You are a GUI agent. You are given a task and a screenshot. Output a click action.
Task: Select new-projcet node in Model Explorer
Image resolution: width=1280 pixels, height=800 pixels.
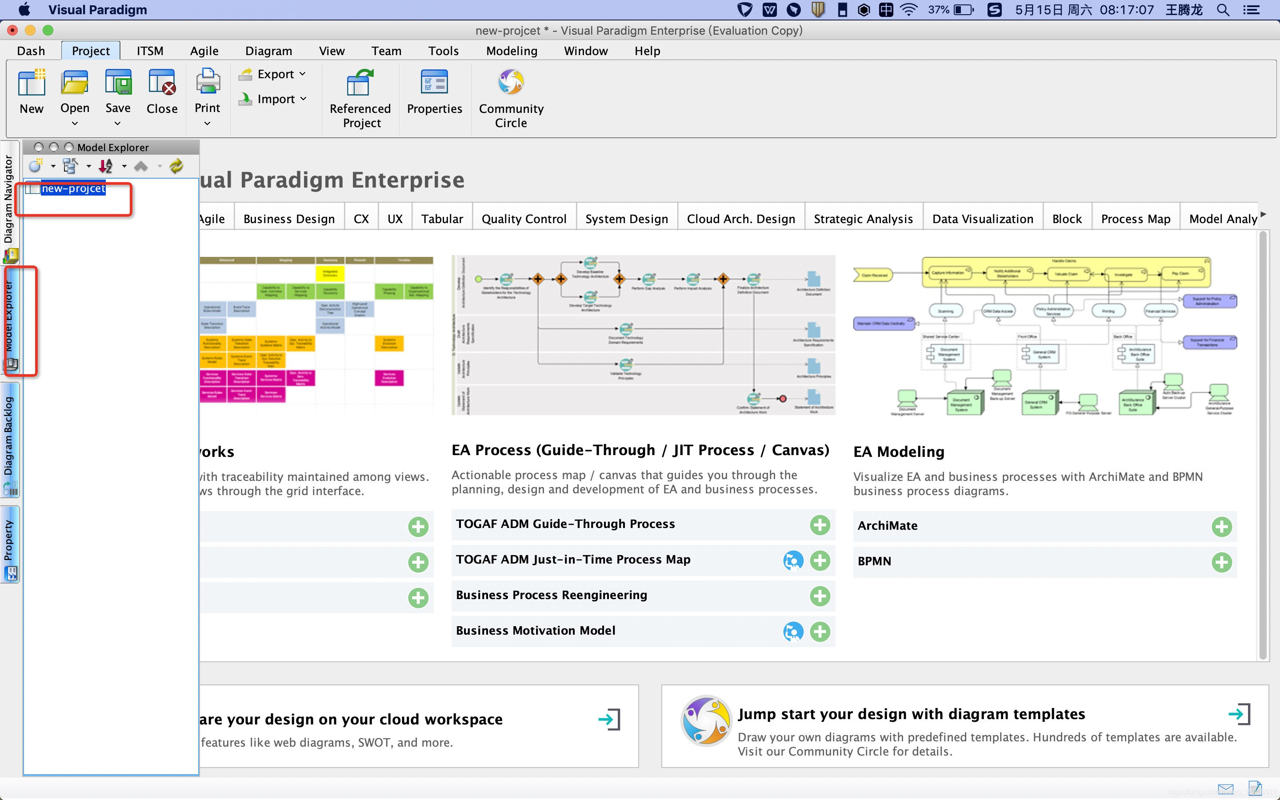click(73, 188)
